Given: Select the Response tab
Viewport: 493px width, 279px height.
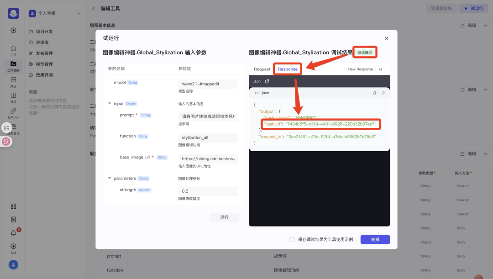Looking at the screenshot, I should pyautogui.click(x=288, y=69).
